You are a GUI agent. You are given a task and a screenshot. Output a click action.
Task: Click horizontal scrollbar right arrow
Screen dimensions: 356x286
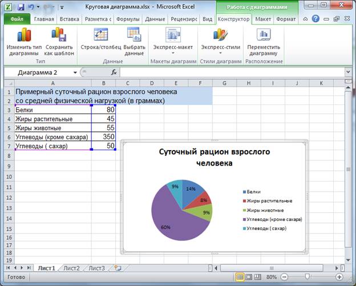tap(337, 268)
